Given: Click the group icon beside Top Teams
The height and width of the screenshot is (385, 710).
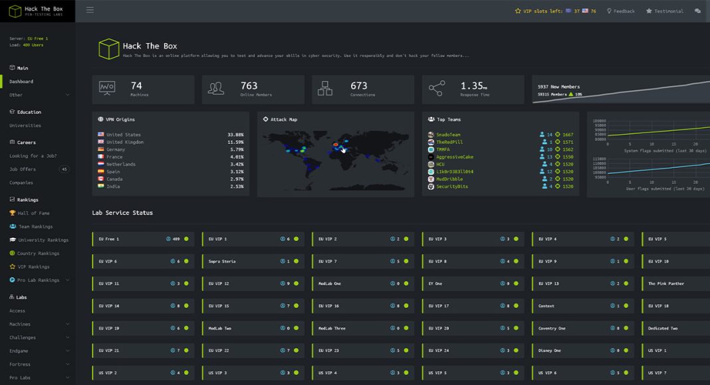Looking at the screenshot, I should pos(431,119).
